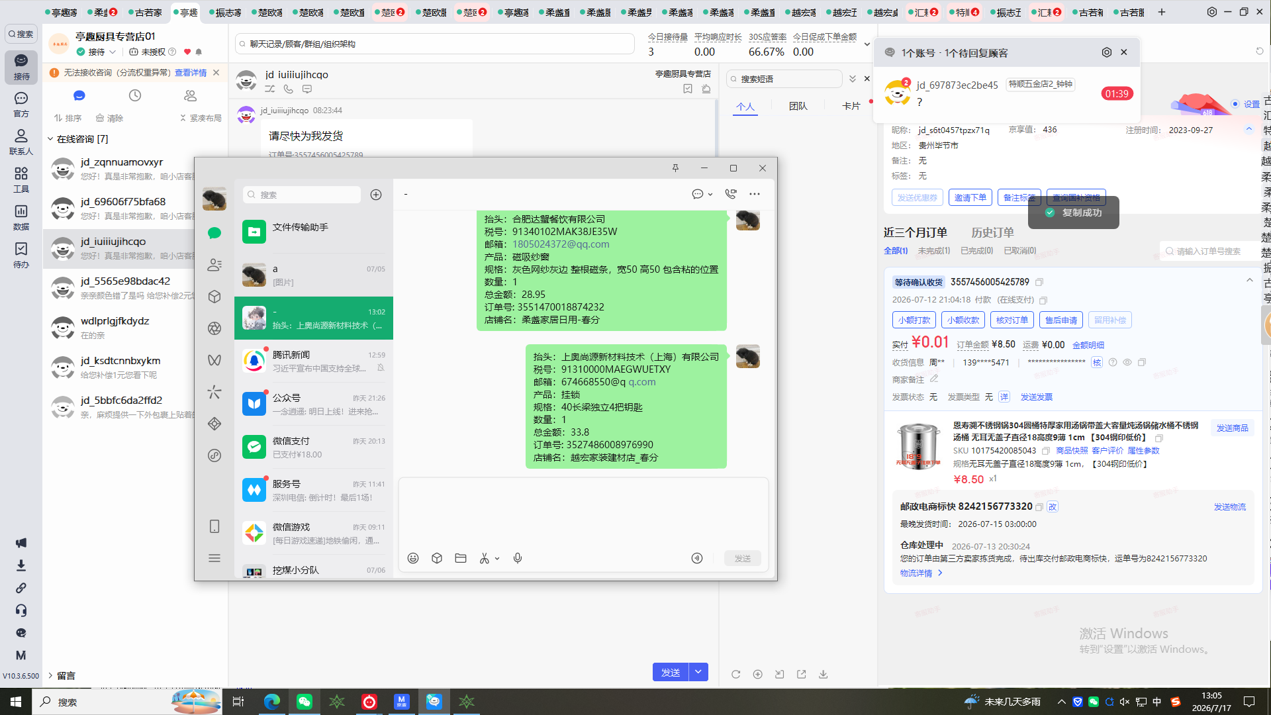Open WeChat Favorites cube icon in sidebar

click(x=214, y=297)
